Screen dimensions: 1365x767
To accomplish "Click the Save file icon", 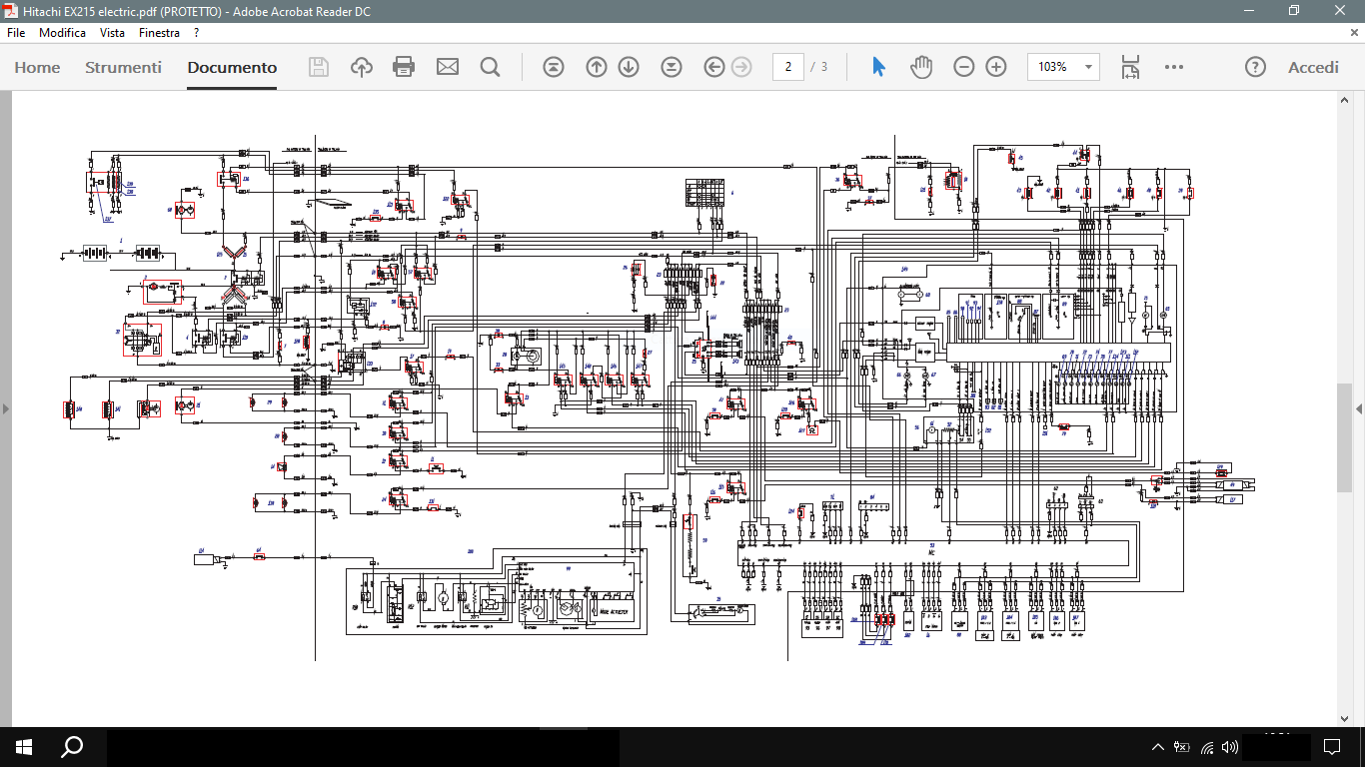I will (319, 67).
